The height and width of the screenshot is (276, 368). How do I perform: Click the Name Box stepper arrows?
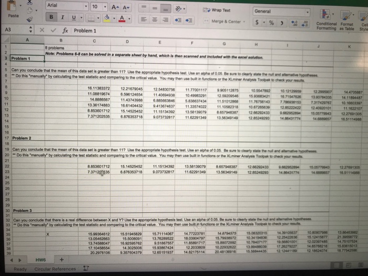[x=30, y=29]
